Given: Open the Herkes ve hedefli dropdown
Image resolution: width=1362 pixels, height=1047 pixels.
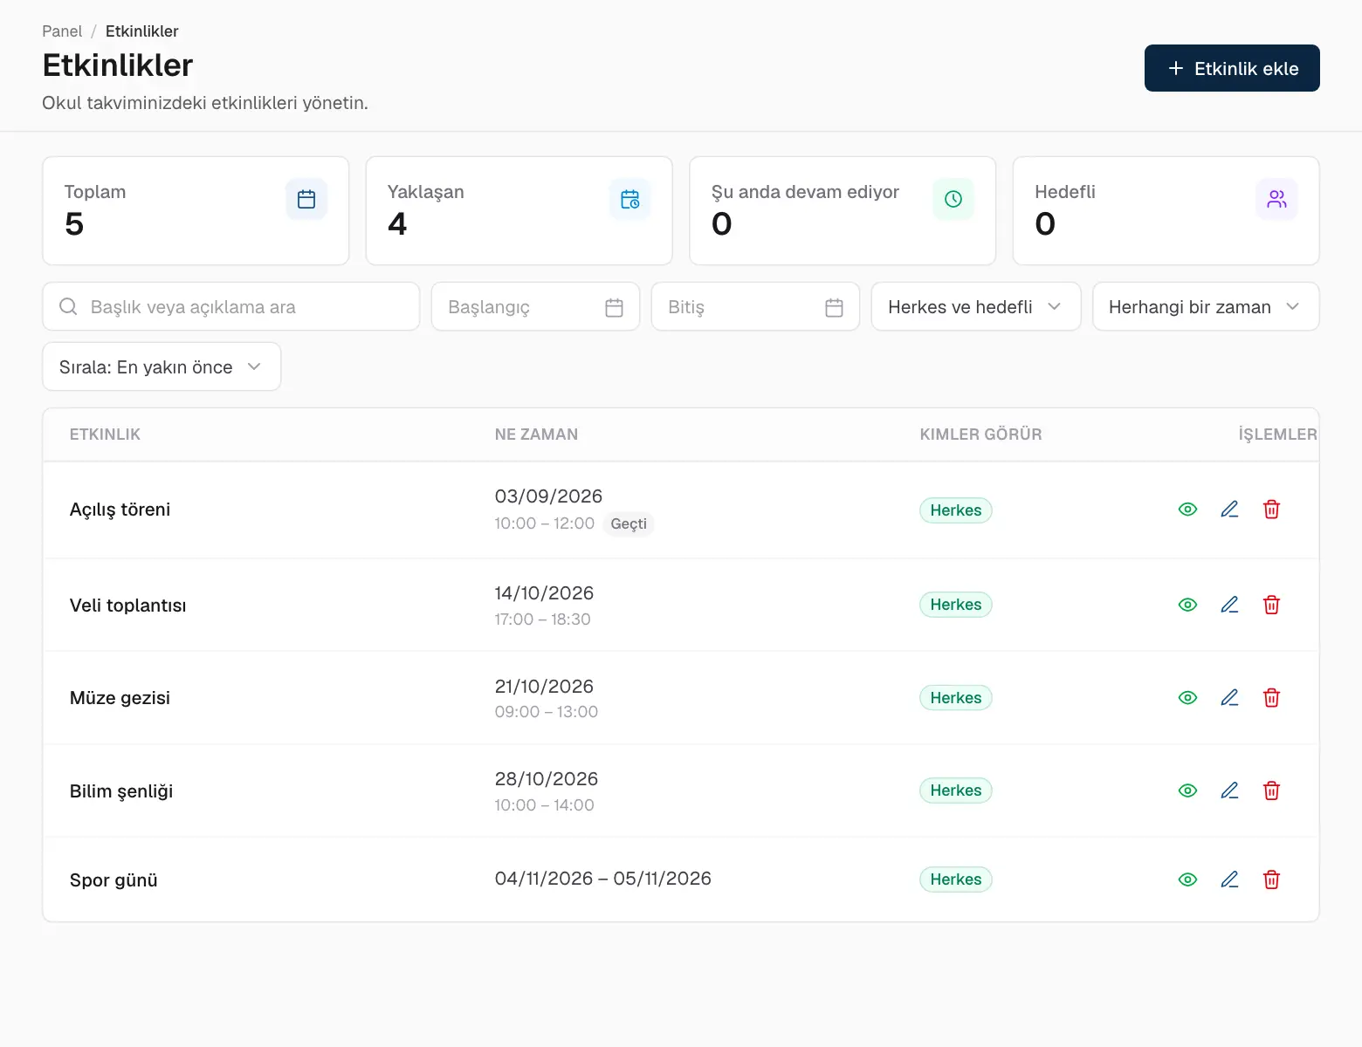Looking at the screenshot, I should point(976,306).
